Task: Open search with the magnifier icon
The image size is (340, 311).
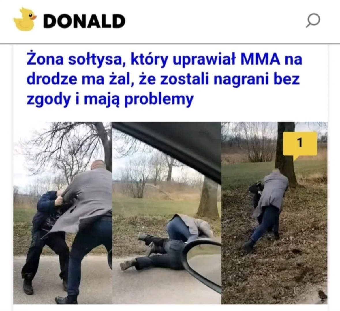Action: coord(313,20)
